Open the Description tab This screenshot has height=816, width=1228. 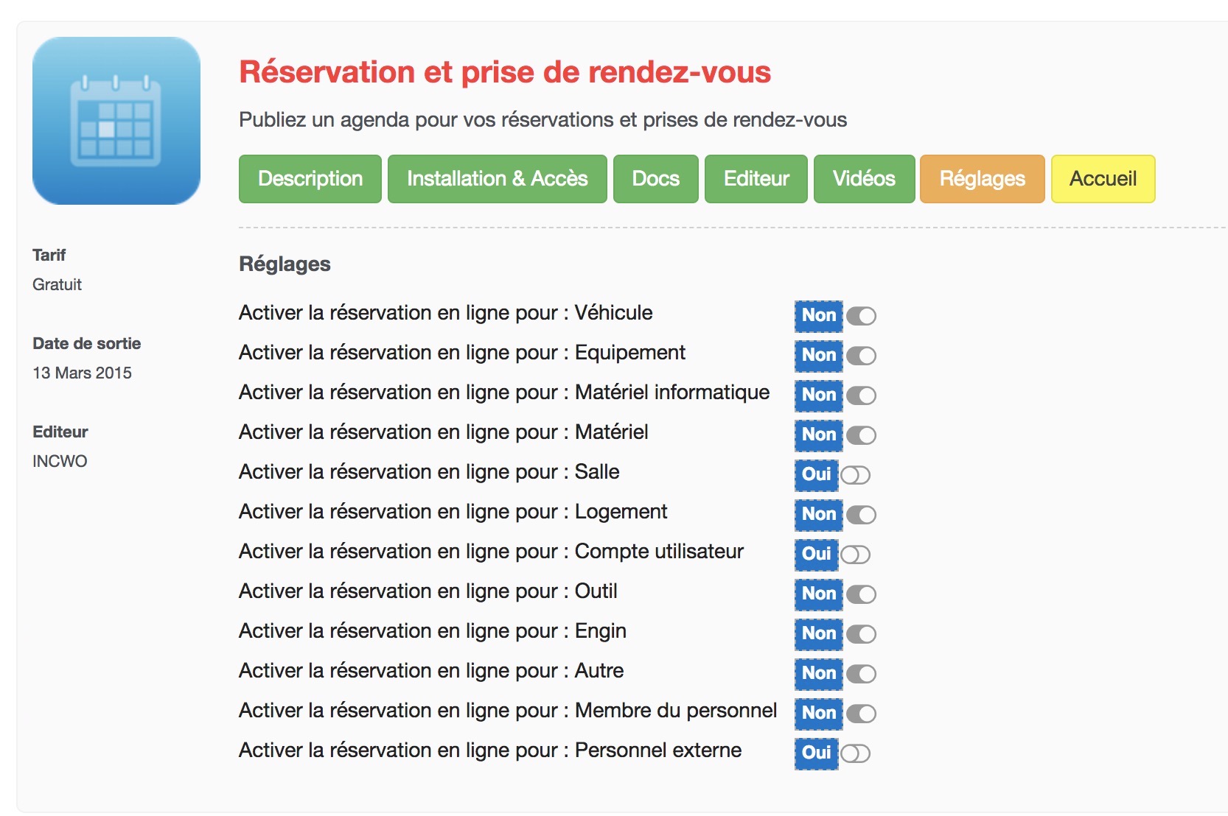pos(310,179)
